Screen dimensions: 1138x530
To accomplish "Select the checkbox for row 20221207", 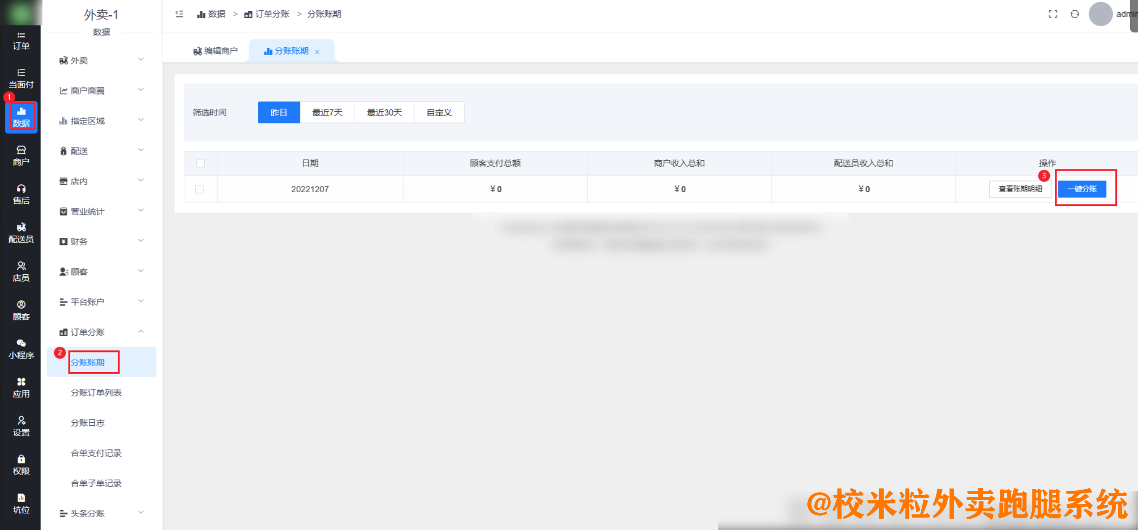I will tap(200, 189).
